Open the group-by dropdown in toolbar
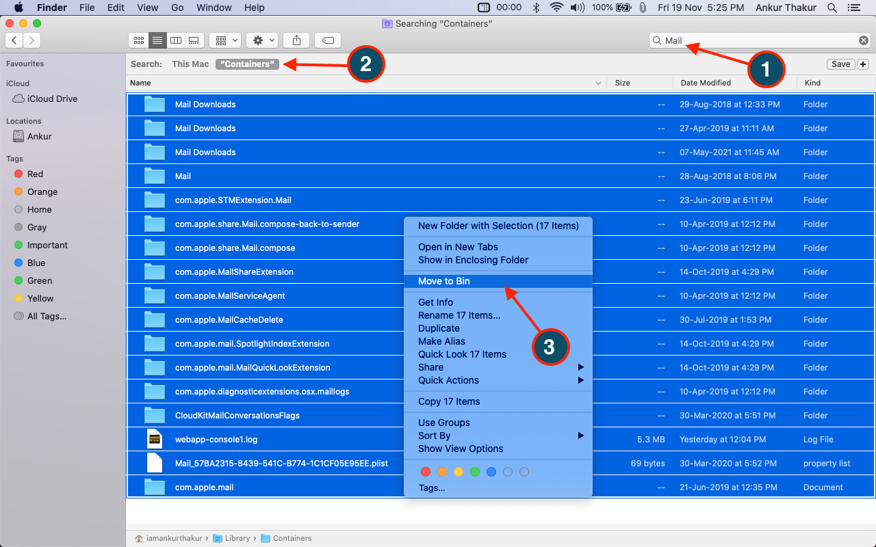 pos(227,40)
